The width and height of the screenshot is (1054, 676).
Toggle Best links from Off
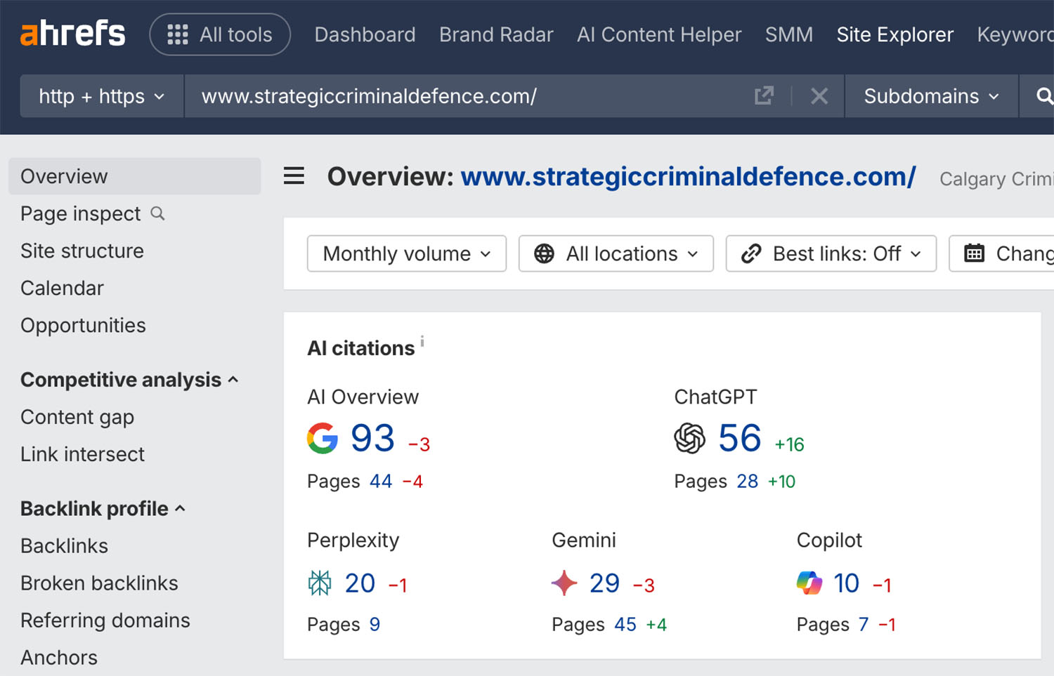[x=831, y=253]
